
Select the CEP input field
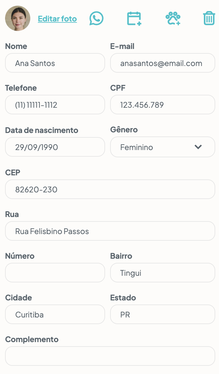tap(110, 189)
